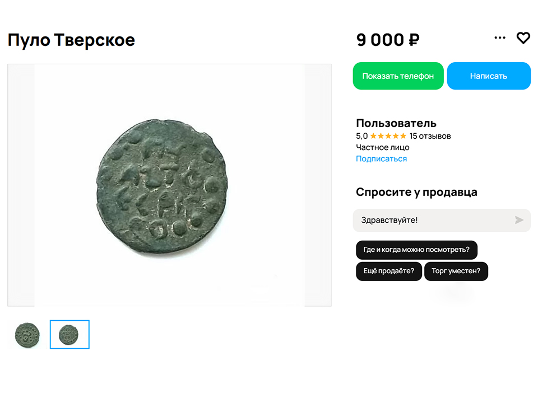The width and height of the screenshot is (538, 403).
Task: Send the message via paper plane icon
Action: pyautogui.click(x=520, y=220)
